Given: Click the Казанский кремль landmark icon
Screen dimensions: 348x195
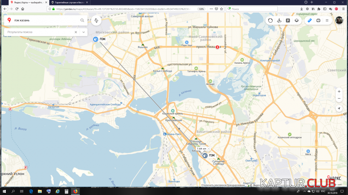Looking at the screenshot, I should pos(173,111).
